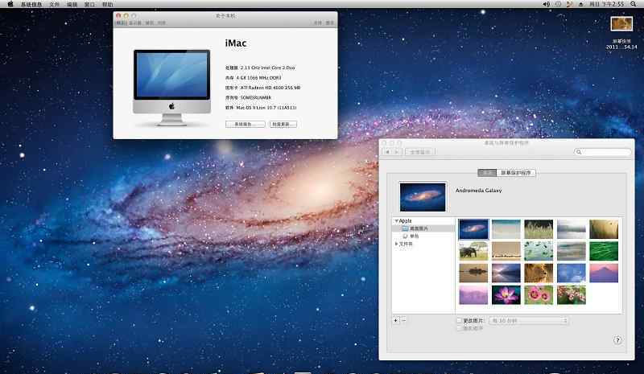Click the ATI Radeon HD 4000 graphics line
Image resolution: width=644 pixels, height=374 pixels.
pyautogui.click(x=263, y=88)
